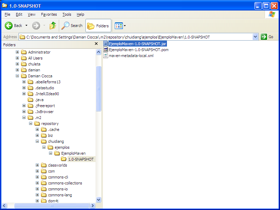Screen dimensions: 280x210
Task: Select the .java folder icon
Action: (30, 100)
